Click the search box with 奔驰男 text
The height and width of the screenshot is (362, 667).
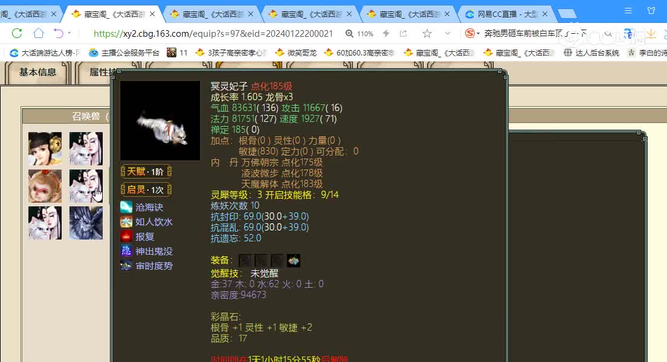click(x=536, y=34)
